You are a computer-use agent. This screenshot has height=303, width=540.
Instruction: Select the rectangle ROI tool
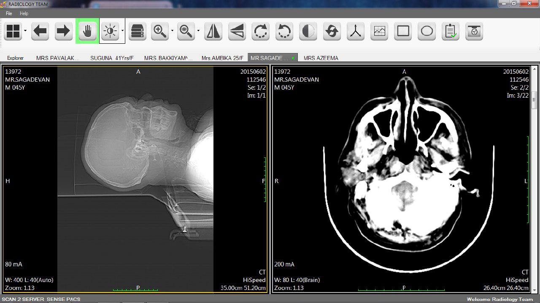tap(403, 31)
